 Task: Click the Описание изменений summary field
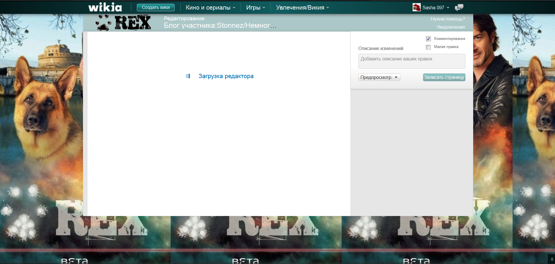tap(412, 61)
